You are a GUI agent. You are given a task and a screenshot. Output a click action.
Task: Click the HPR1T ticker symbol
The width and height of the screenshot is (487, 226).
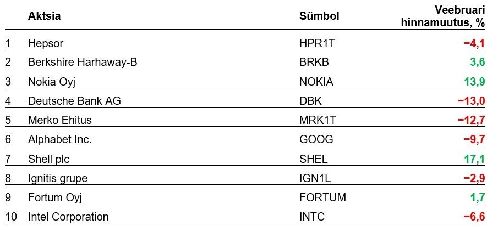point(315,43)
